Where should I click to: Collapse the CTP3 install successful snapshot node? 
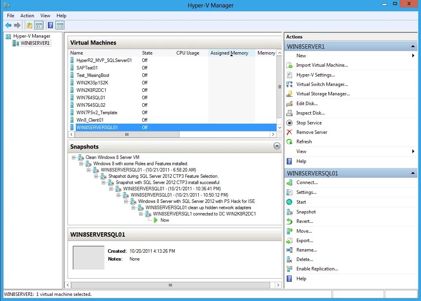click(103, 182)
